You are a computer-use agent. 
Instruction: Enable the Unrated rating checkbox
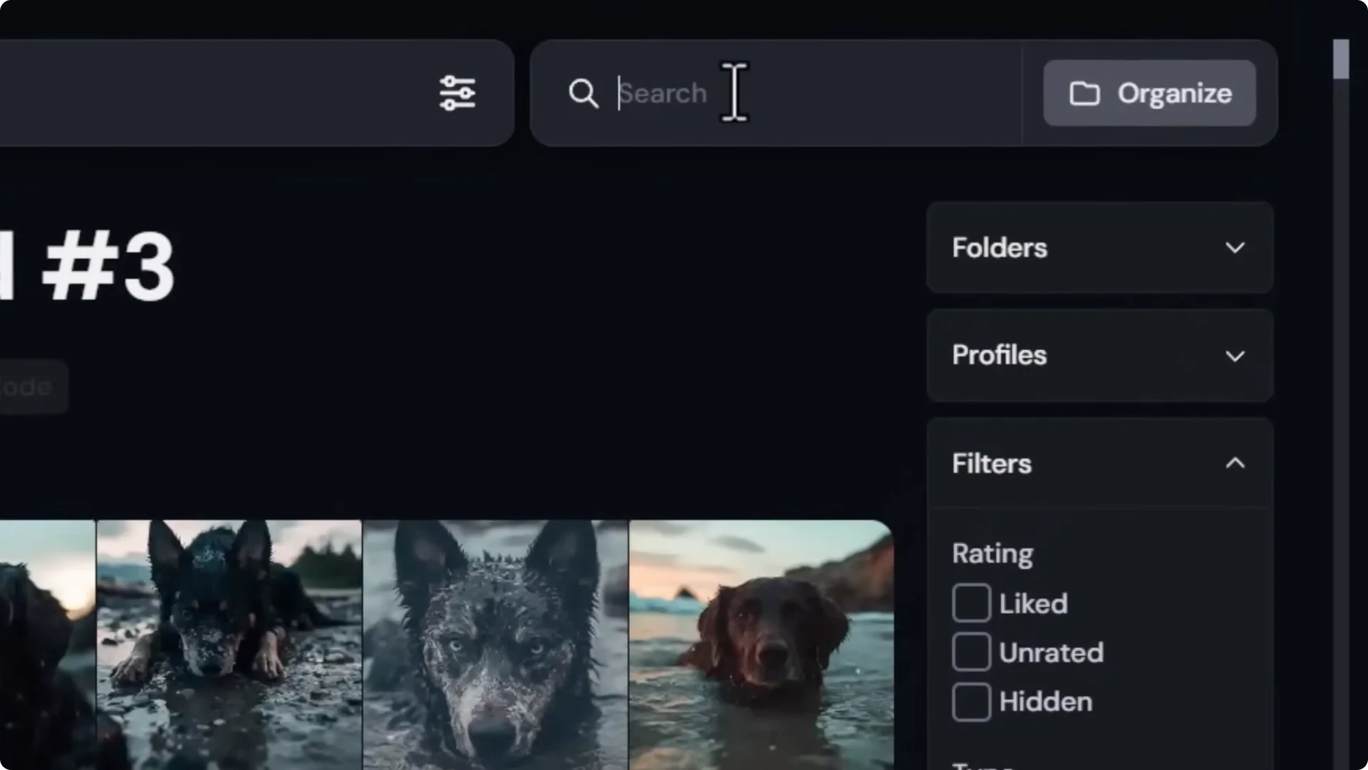pos(971,652)
